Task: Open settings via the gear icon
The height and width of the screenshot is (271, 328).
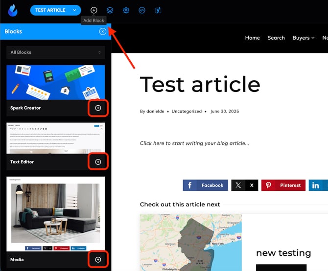Action: tap(126, 10)
